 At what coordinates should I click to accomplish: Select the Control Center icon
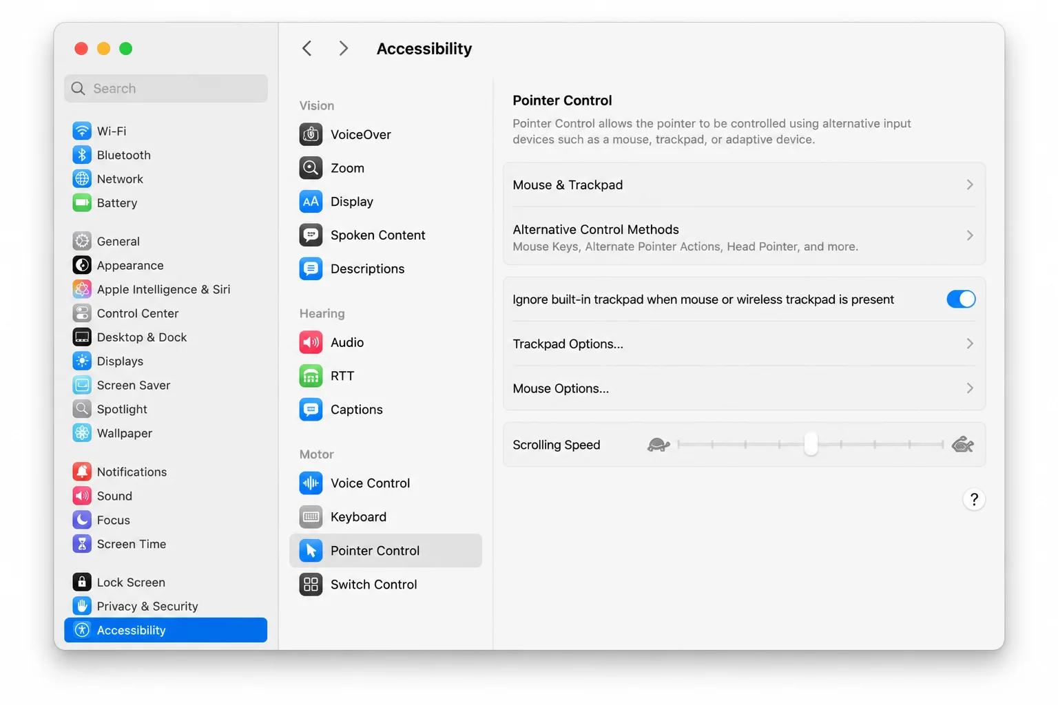[82, 313]
